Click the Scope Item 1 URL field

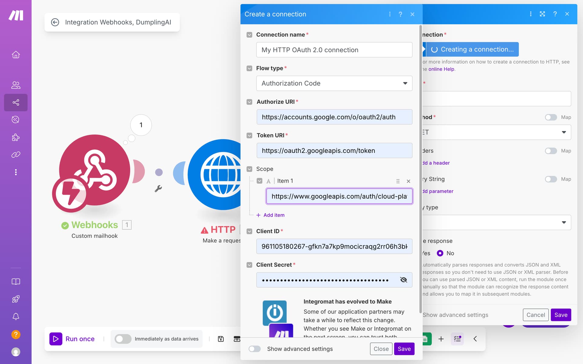pyautogui.click(x=339, y=196)
